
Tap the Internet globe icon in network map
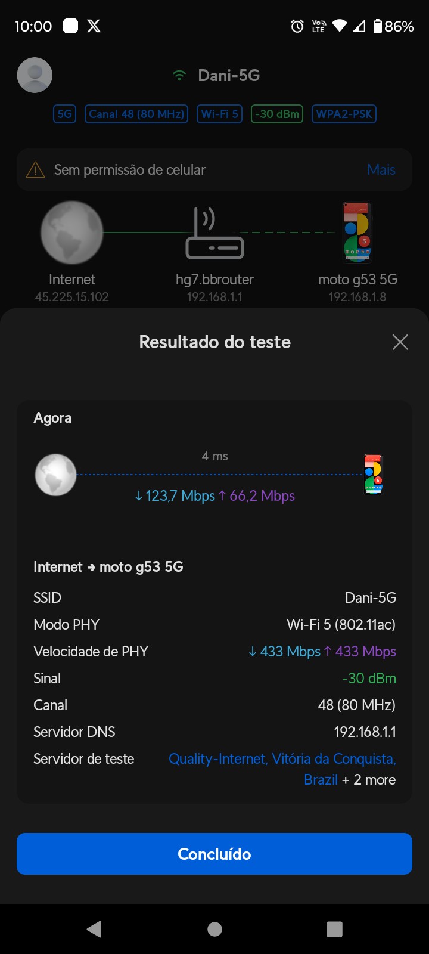click(x=71, y=233)
